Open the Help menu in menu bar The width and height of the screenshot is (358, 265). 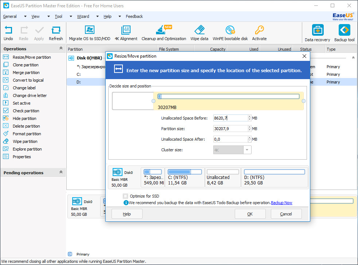click(x=107, y=16)
